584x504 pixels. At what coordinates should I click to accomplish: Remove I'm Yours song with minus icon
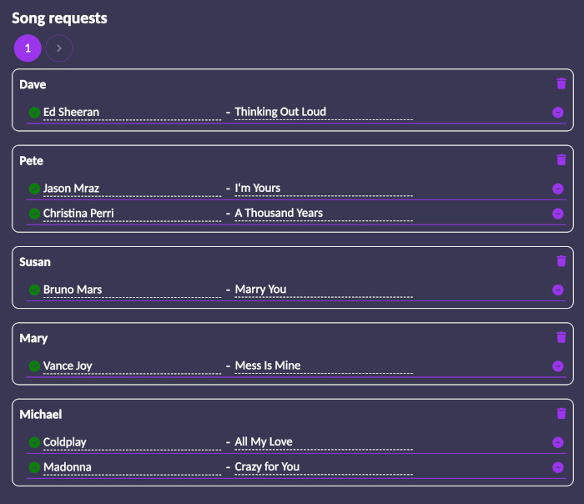click(557, 189)
